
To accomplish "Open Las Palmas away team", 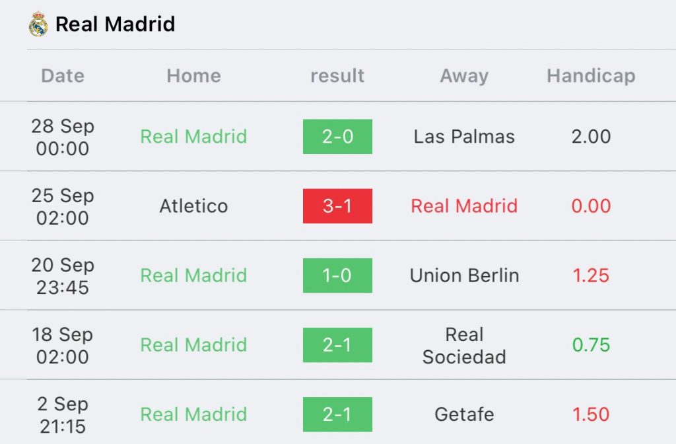I will tap(464, 137).
